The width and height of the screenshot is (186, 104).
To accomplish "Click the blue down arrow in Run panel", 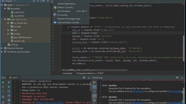I will (9, 87).
